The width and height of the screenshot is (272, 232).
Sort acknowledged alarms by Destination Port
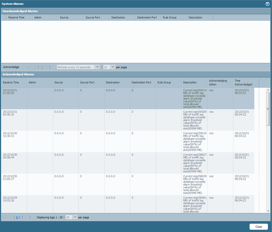[x=143, y=82]
